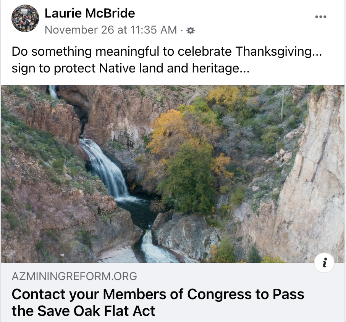Viewport: 346px width, 322px height.
Task: Select the 'Do something meaningful' post text
Action: 167,52
